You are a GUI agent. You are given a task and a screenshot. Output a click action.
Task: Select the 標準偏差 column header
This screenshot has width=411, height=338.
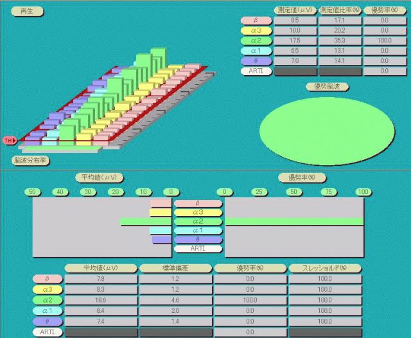click(175, 268)
